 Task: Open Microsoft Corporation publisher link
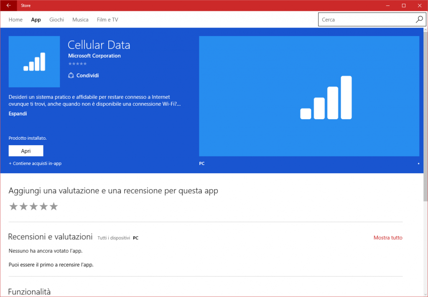click(94, 56)
